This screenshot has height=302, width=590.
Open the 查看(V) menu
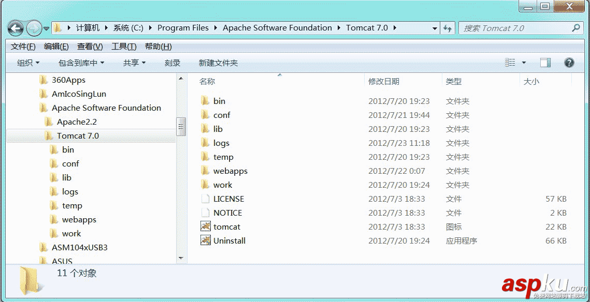[90, 47]
